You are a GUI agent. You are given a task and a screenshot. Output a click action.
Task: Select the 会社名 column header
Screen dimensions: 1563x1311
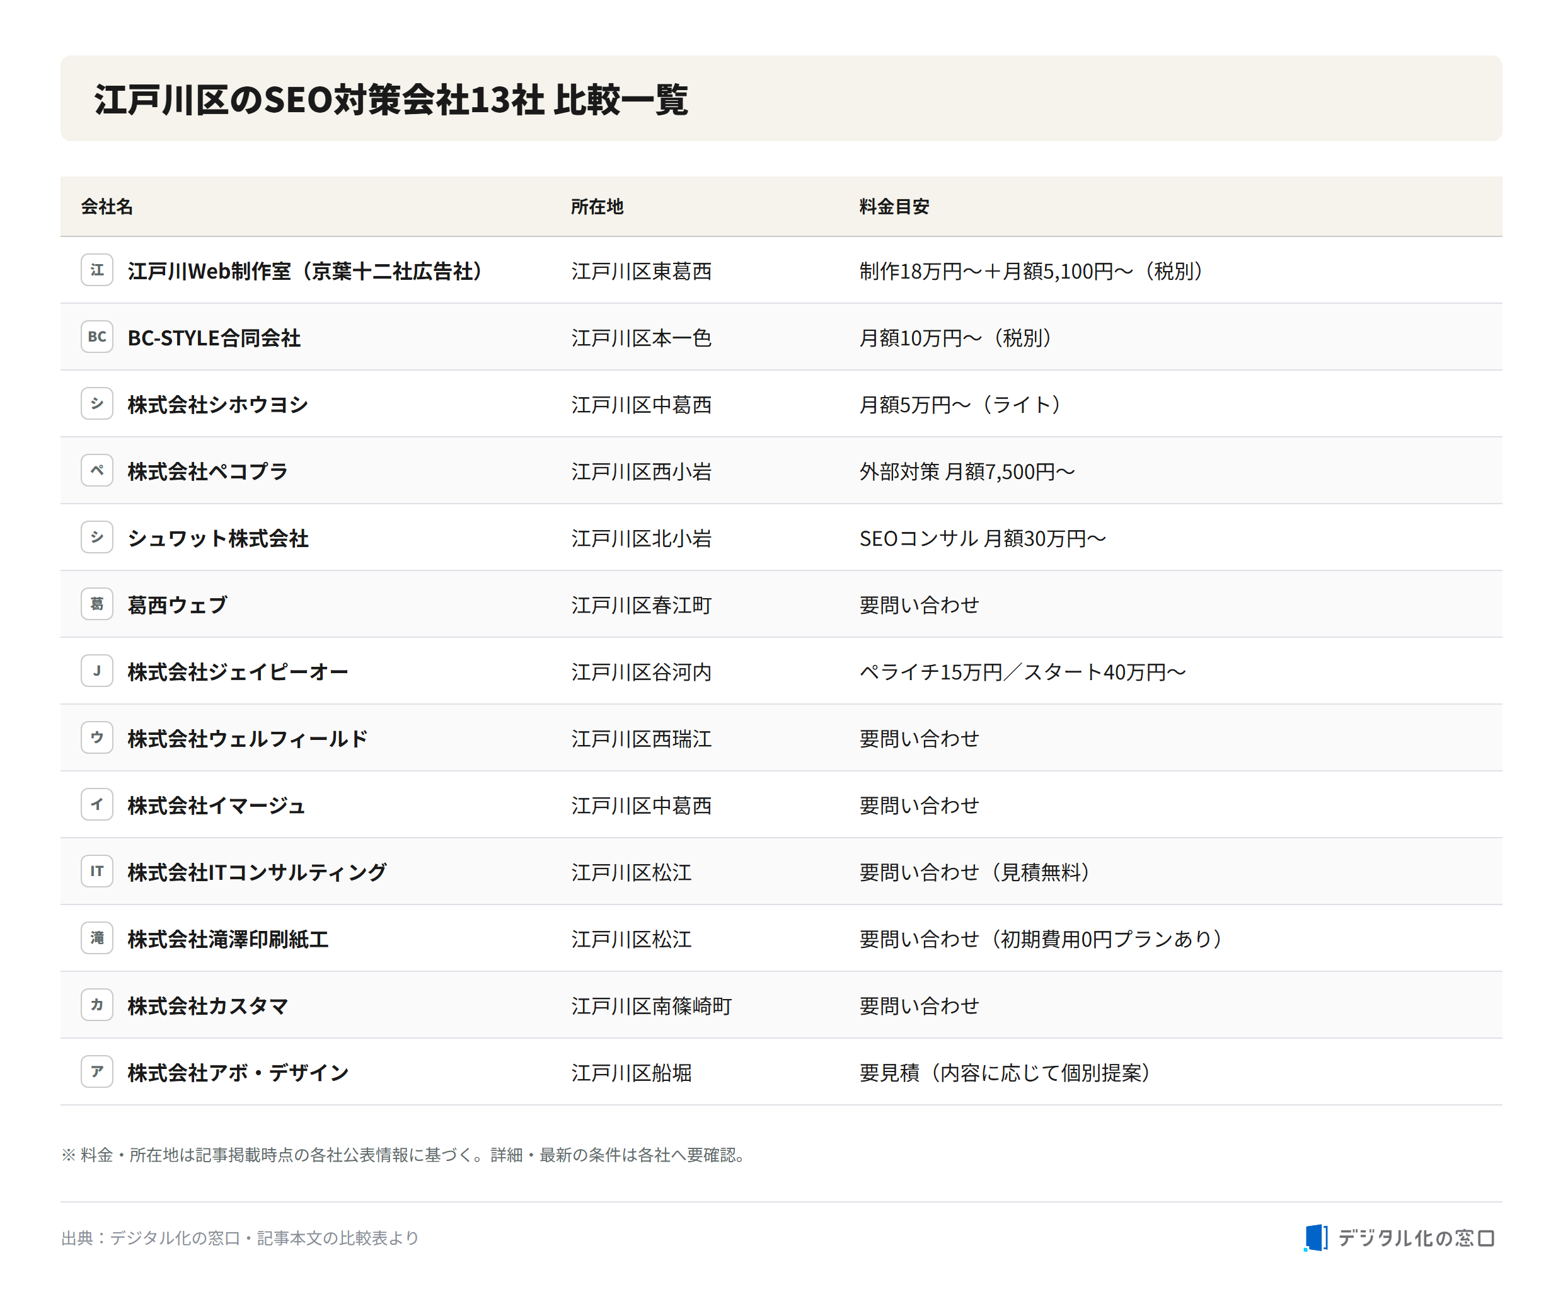point(107,206)
